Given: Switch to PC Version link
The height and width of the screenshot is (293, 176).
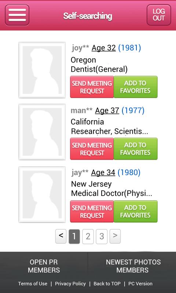Looking at the screenshot, I should click(140, 283).
